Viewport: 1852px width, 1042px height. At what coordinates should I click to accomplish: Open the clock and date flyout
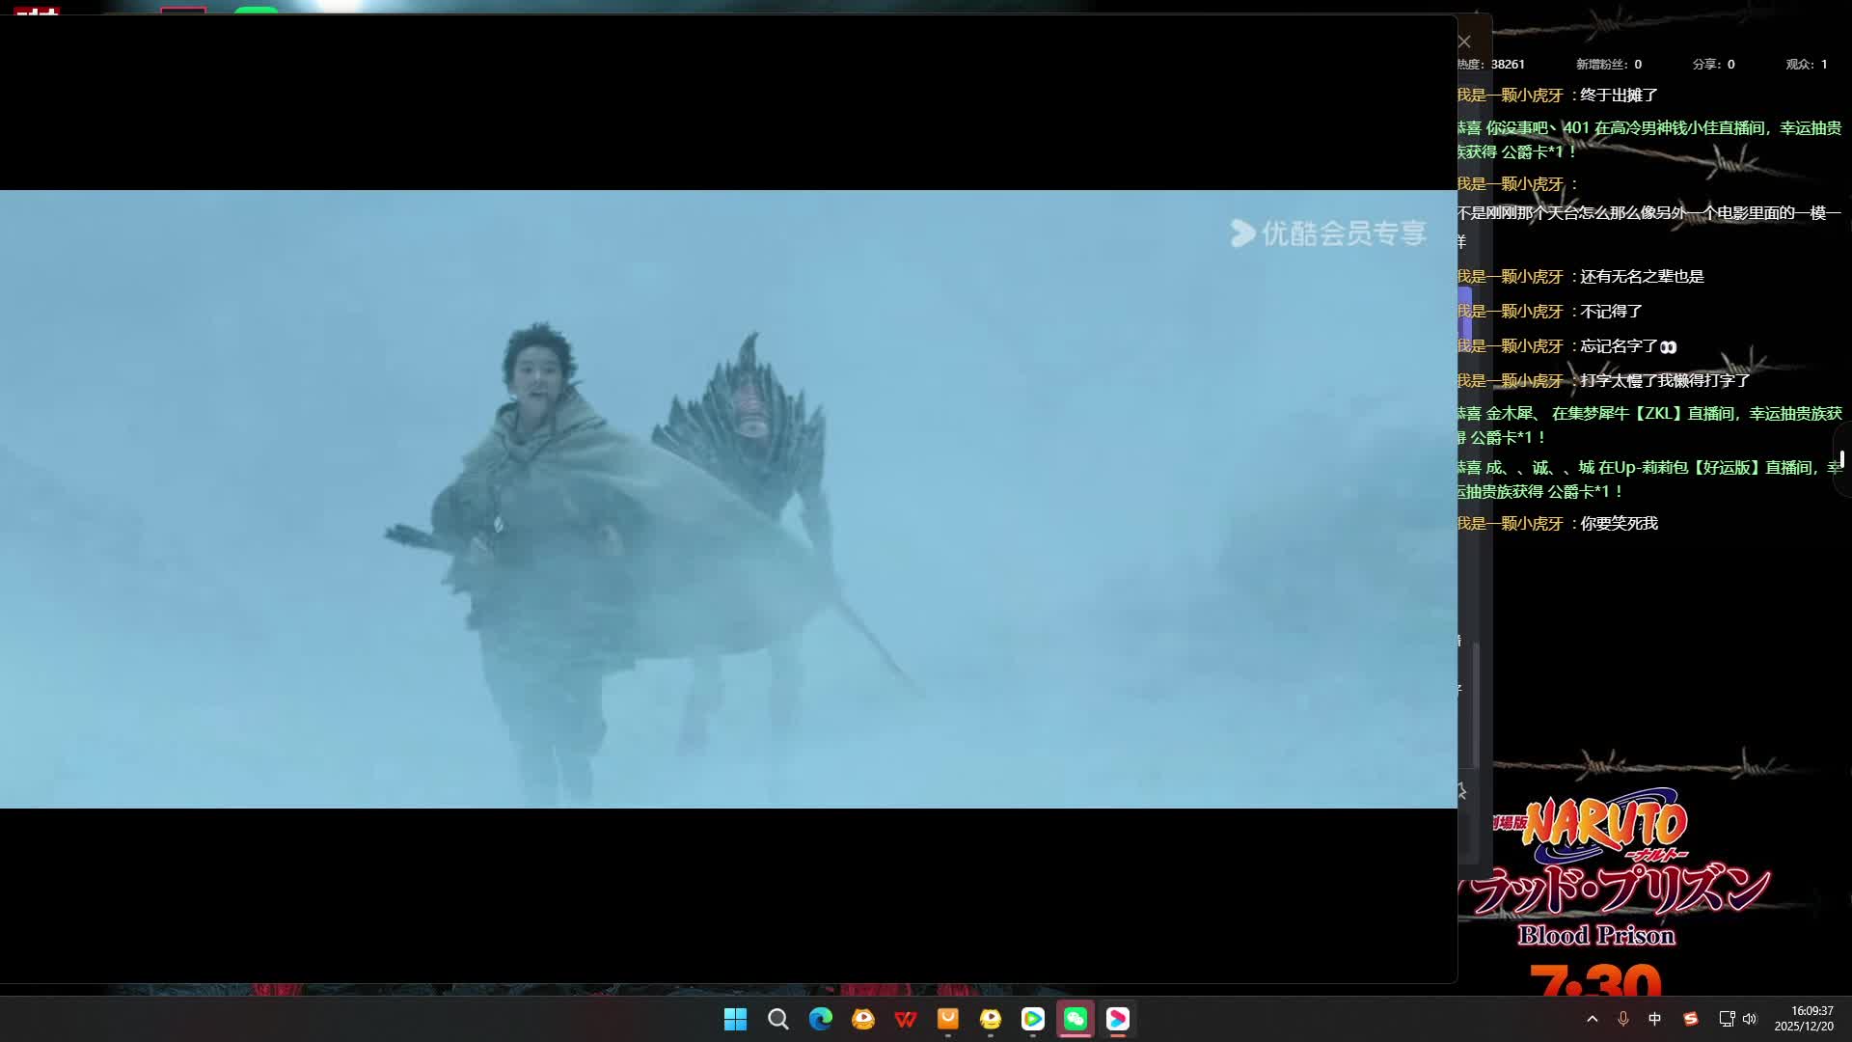tap(1804, 1019)
